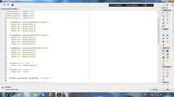174x97 pixels.
Task: Take a screenshot with the recorder camera icon
Action: point(146,5)
